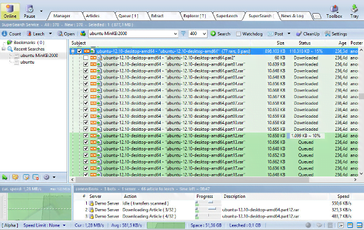Click the filter funnel icon

pos(183,34)
